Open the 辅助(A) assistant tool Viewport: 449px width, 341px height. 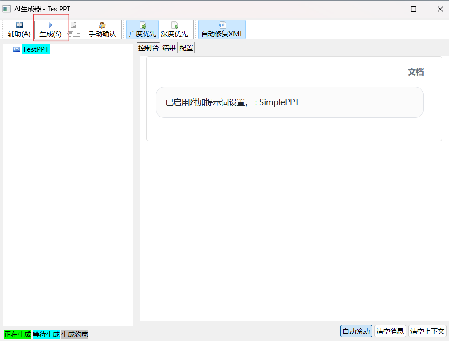[19, 29]
